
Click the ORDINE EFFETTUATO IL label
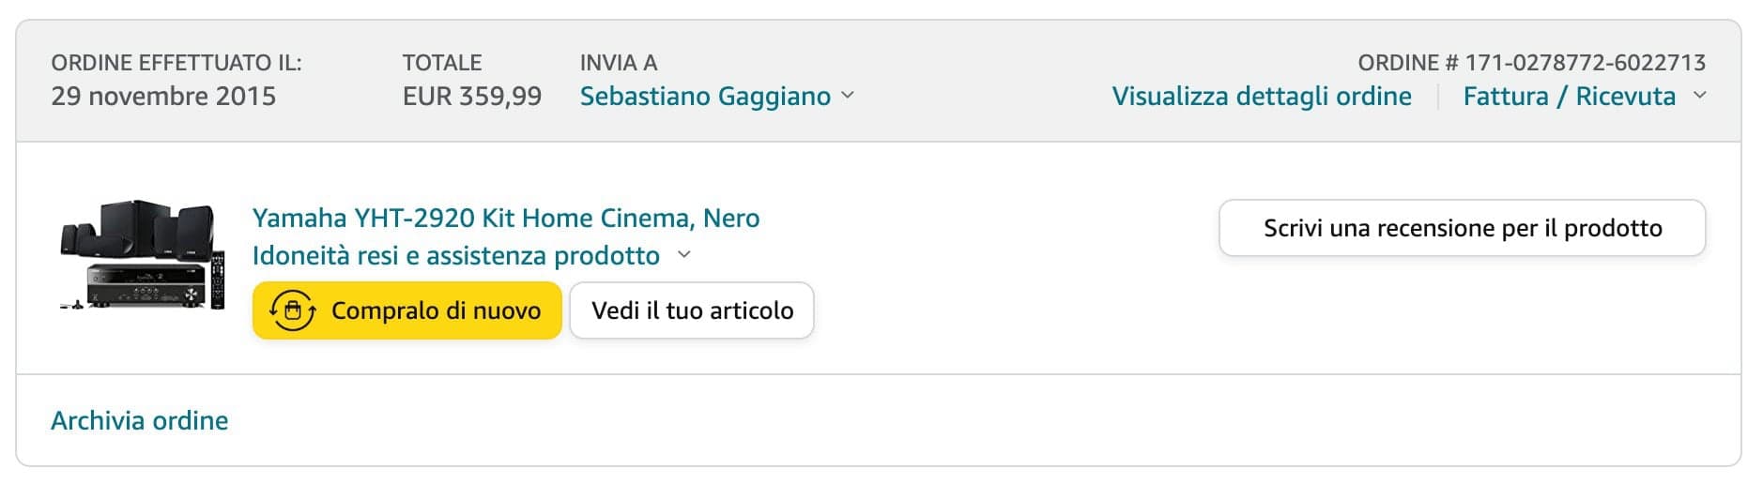coord(176,63)
